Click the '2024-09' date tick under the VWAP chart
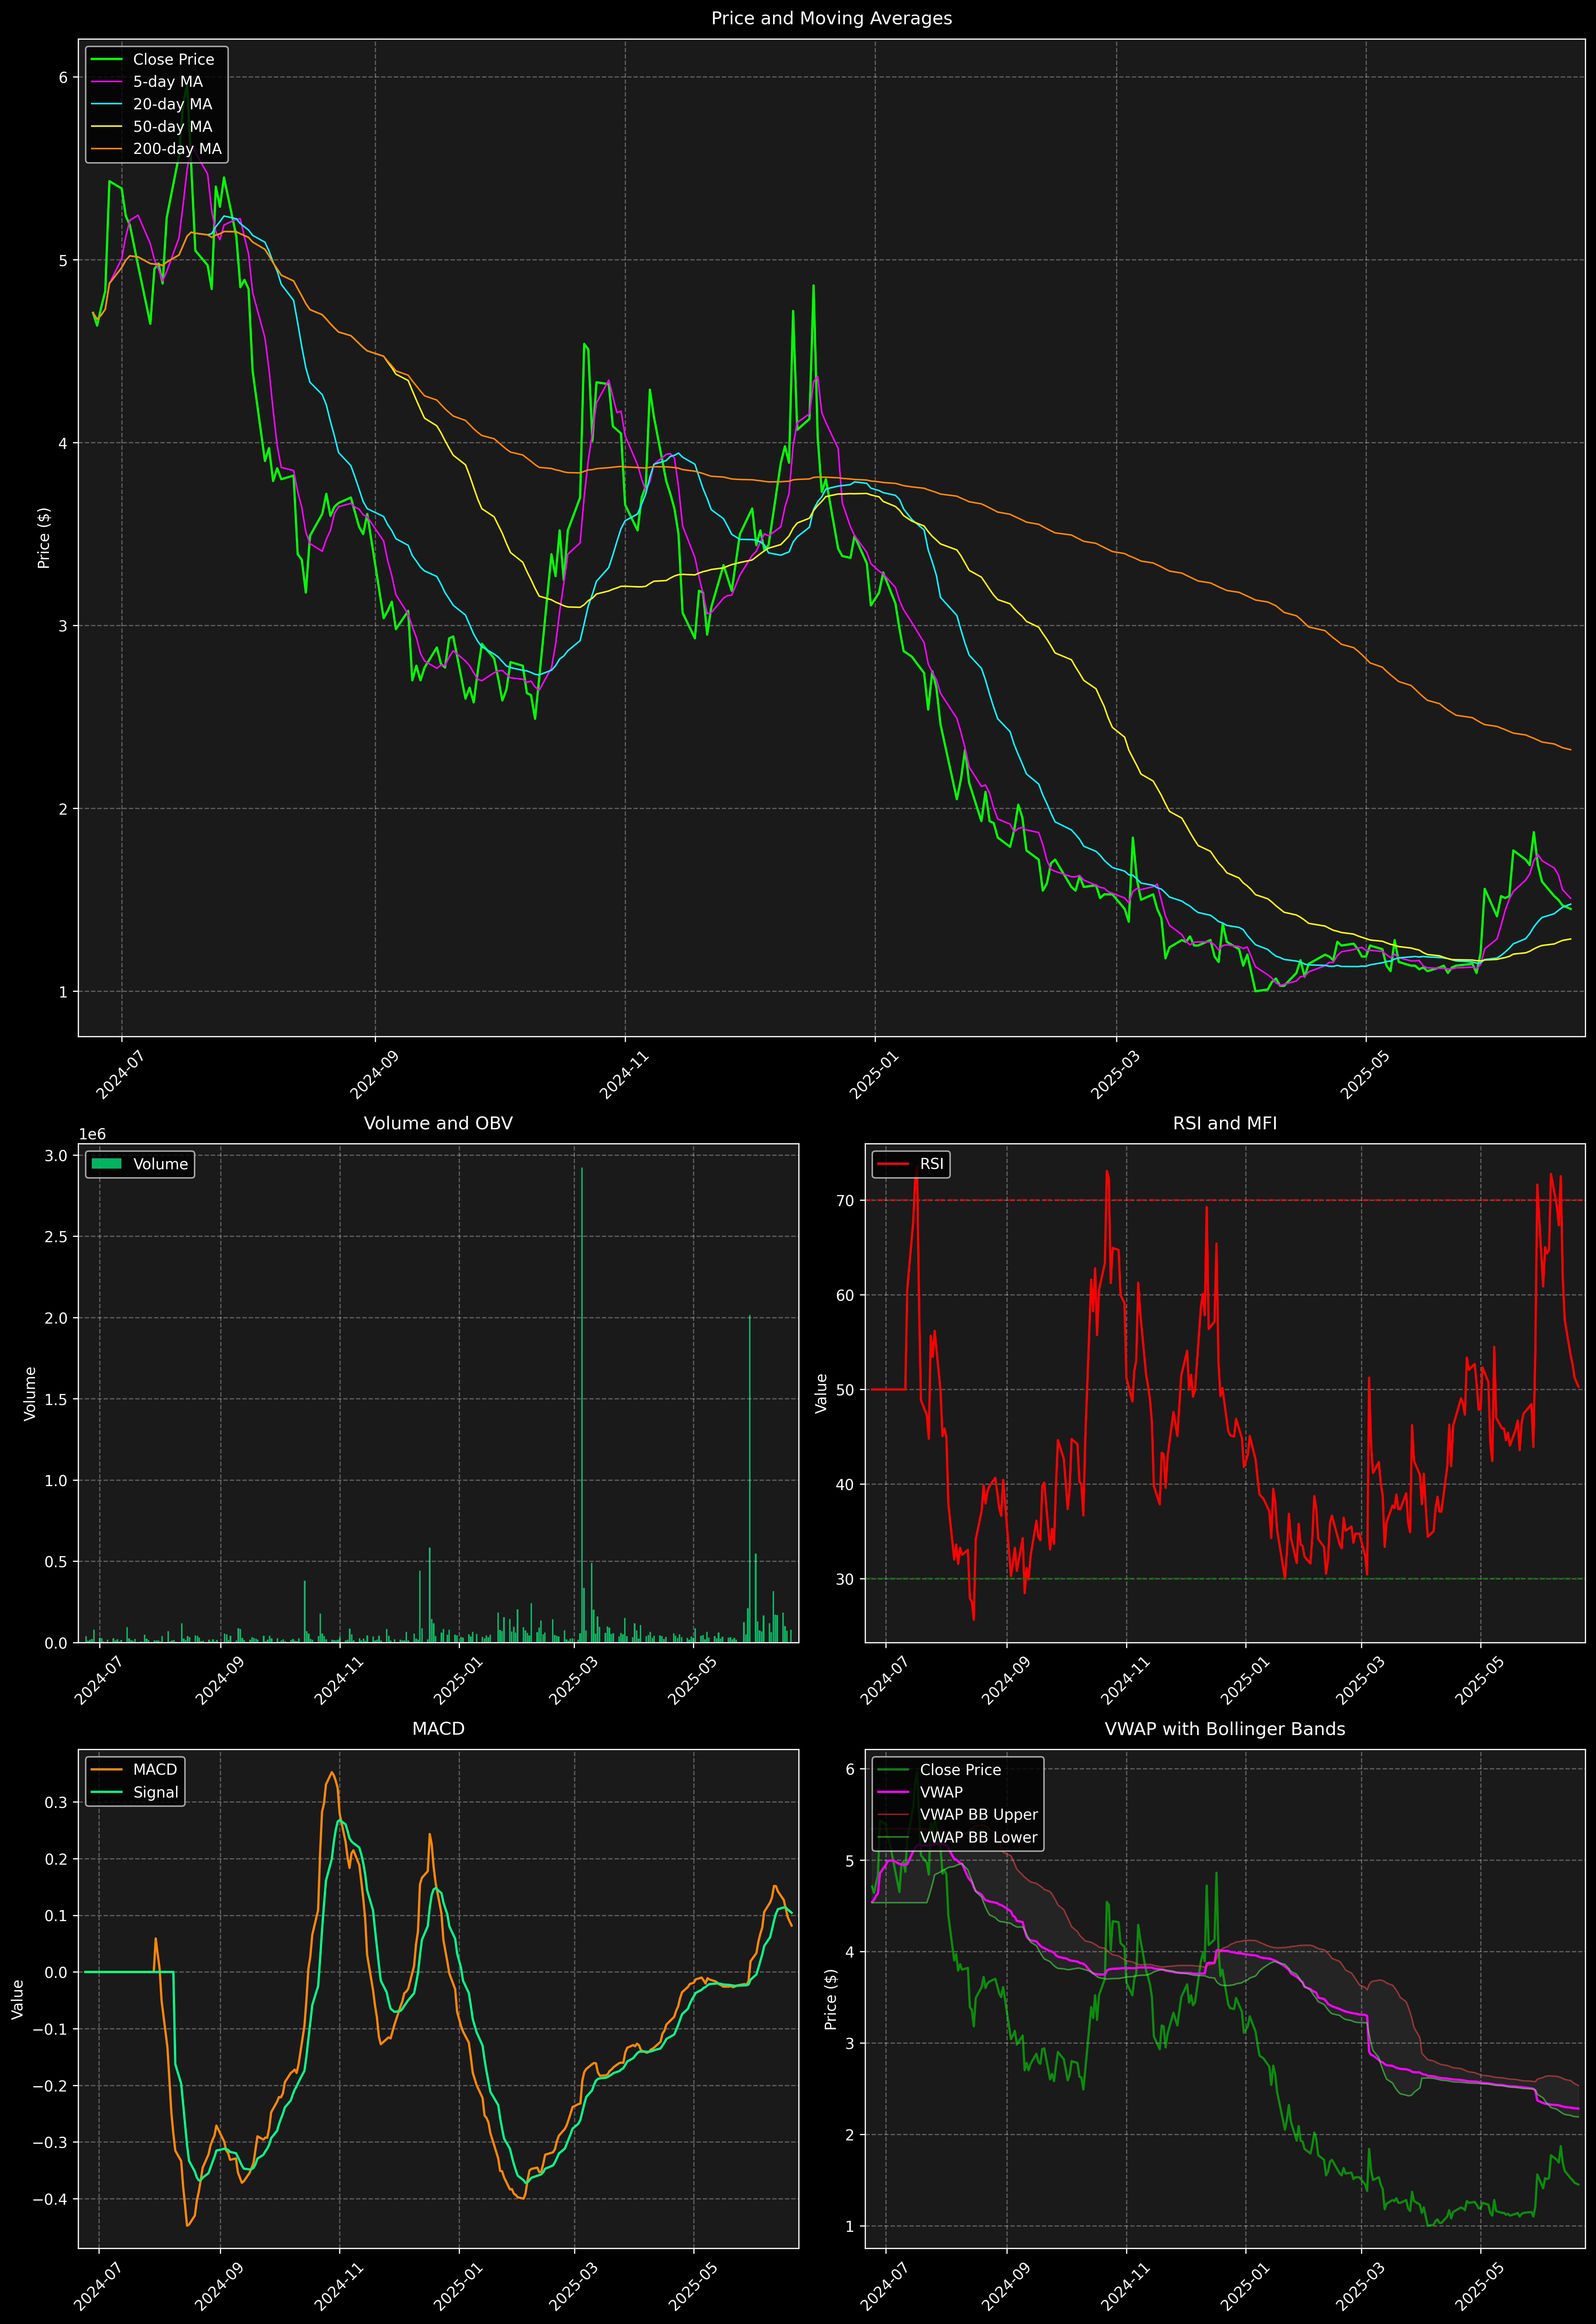The width and height of the screenshot is (1596, 2324). point(1006,2286)
